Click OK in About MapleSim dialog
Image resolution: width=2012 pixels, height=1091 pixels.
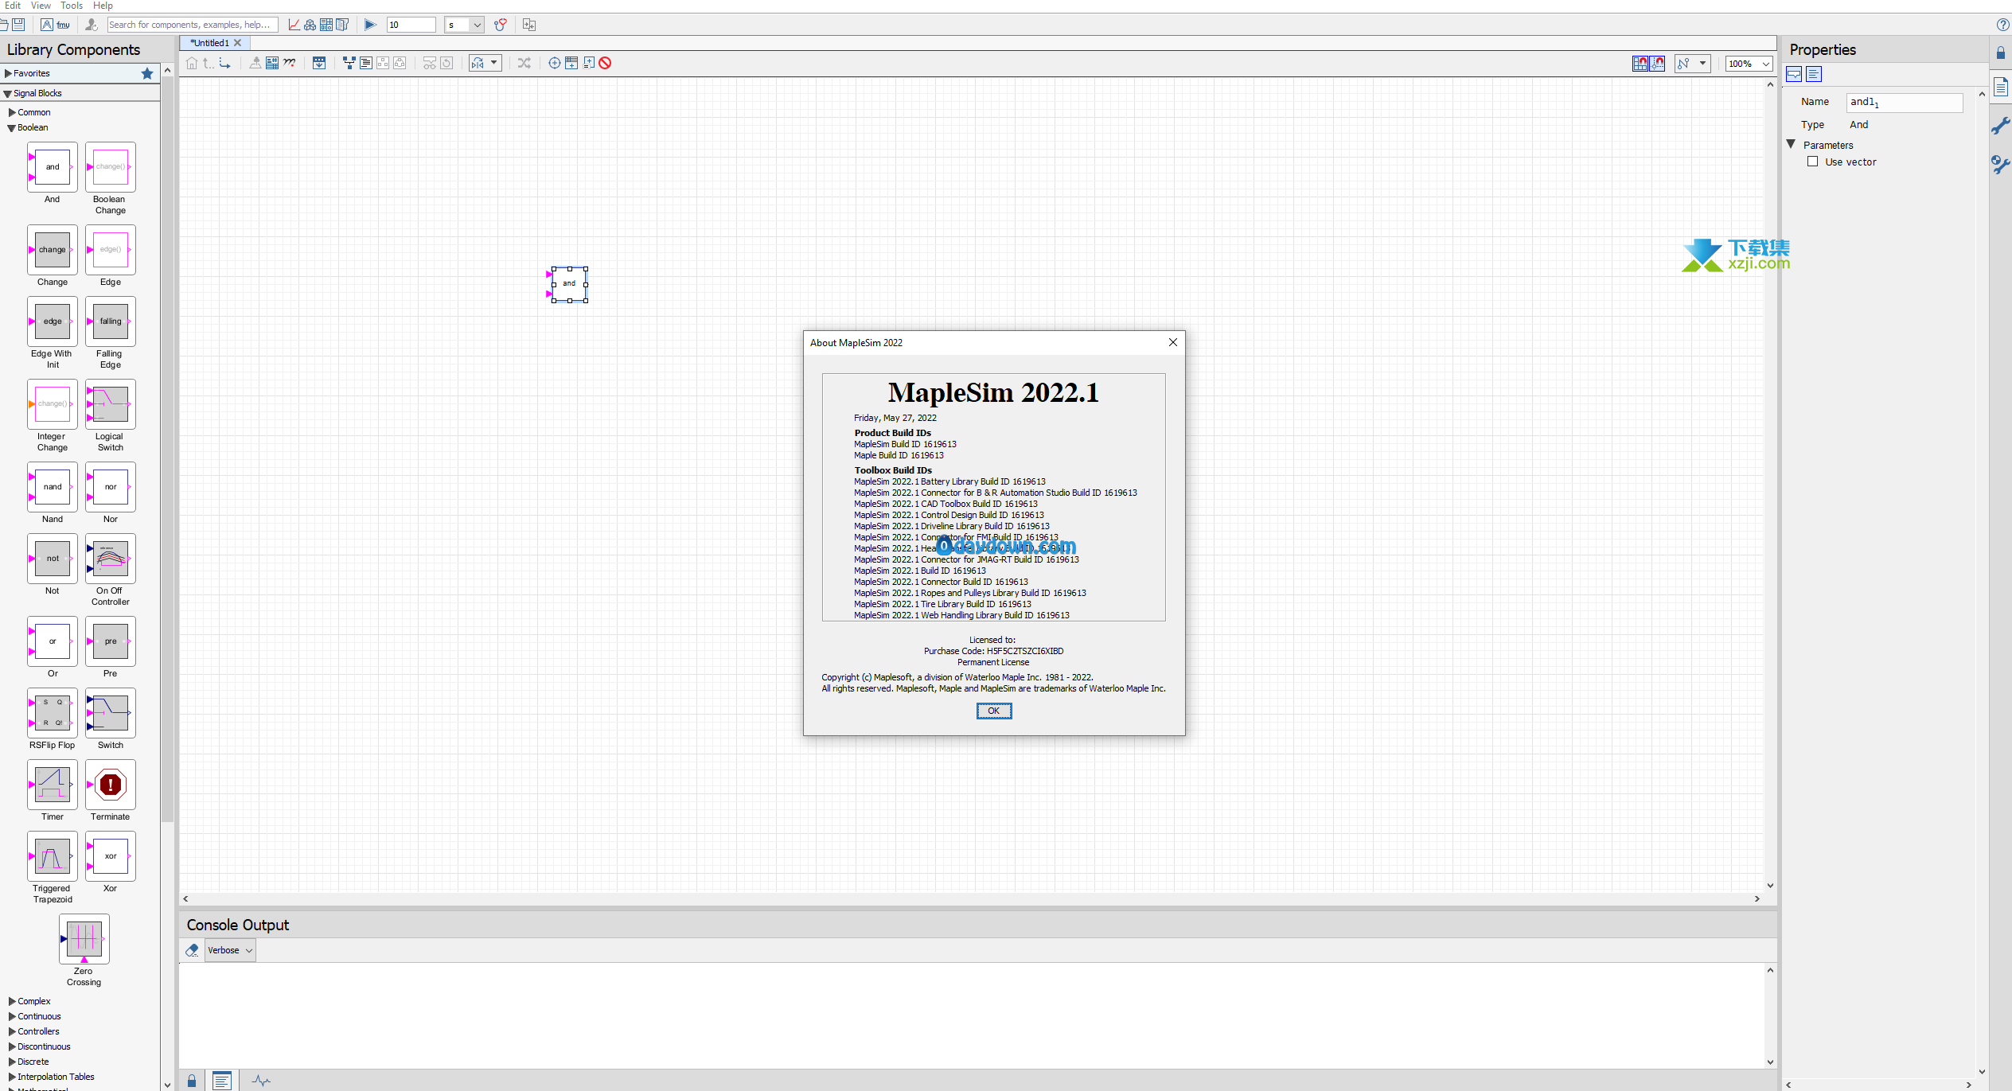pyautogui.click(x=994, y=711)
